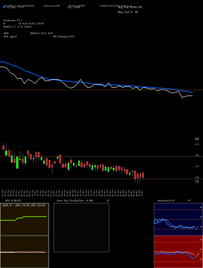Viewport: 203px width, 268px height.
Task: Click the last red candlestick on the chart
Action: [x=143, y=175]
